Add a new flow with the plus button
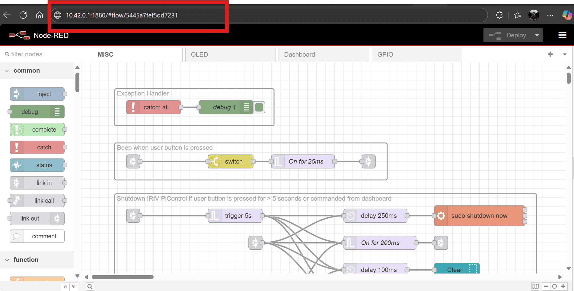The height and width of the screenshot is (291, 574). click(x=550, y=54)
